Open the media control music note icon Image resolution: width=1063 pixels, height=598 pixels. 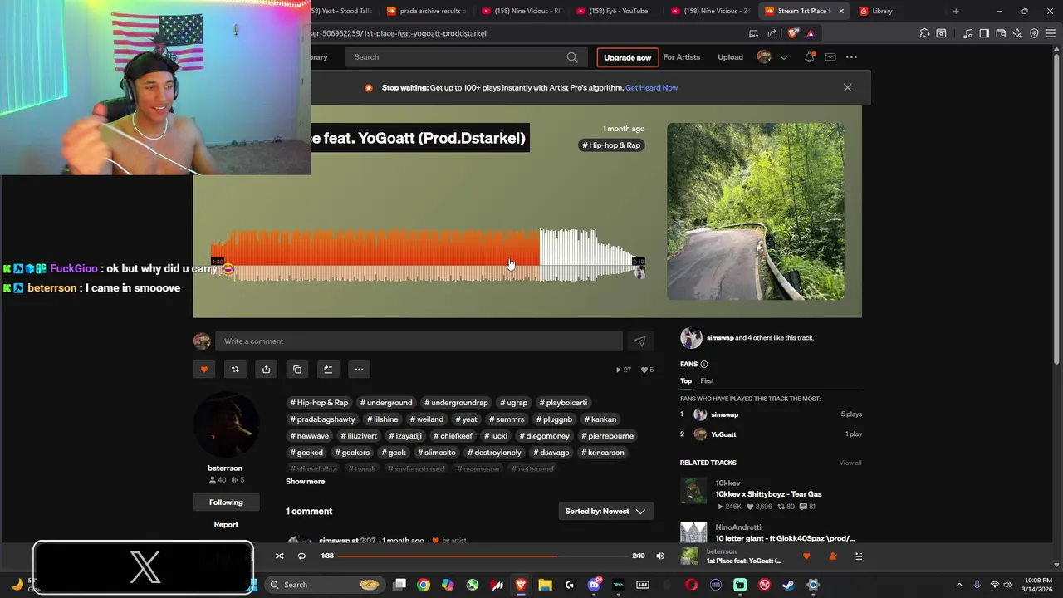(x=967, y=33)
